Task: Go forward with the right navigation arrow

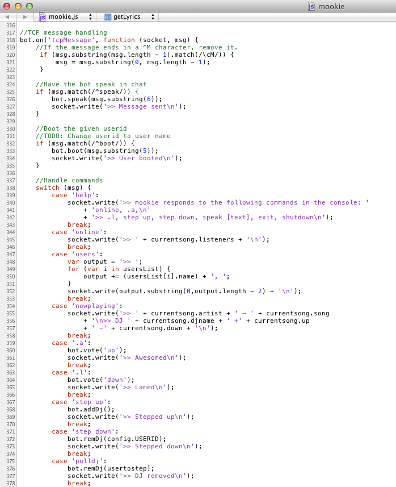Action: (x=25, y=17)
